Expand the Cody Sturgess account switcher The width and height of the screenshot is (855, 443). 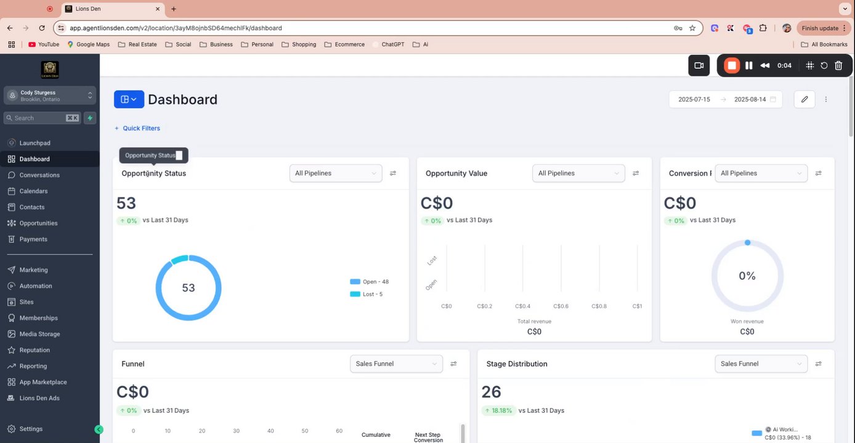click(50, 95)
